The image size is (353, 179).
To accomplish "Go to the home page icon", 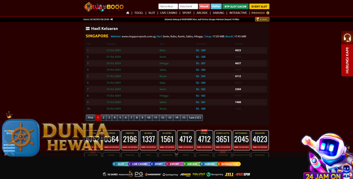I will 128,13.
